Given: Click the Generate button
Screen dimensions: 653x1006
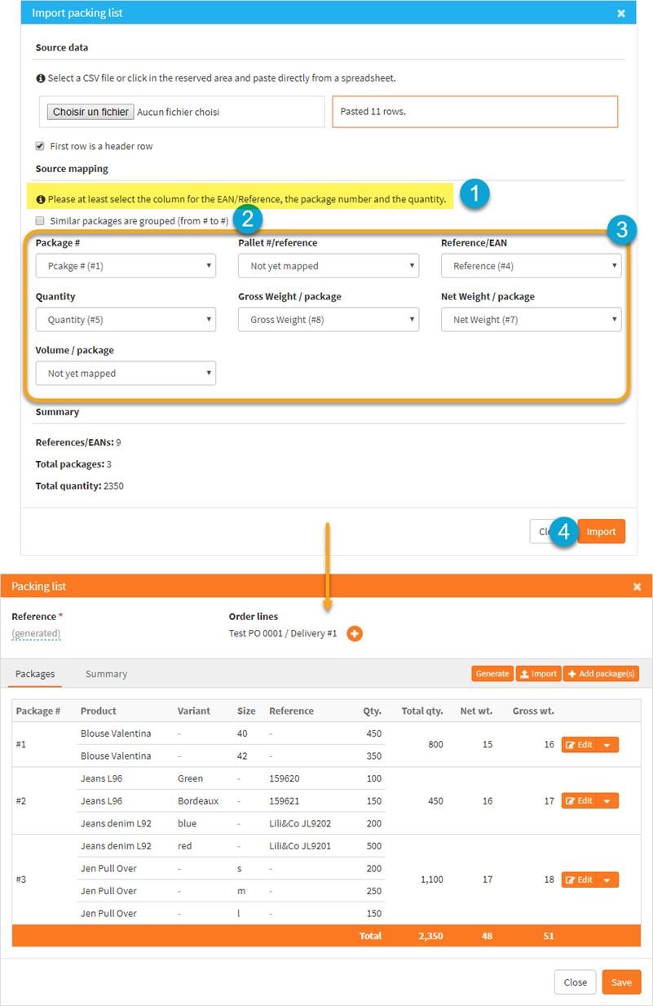Looking at the screenshot, I should pyautogui.click(x=492, y=674).
